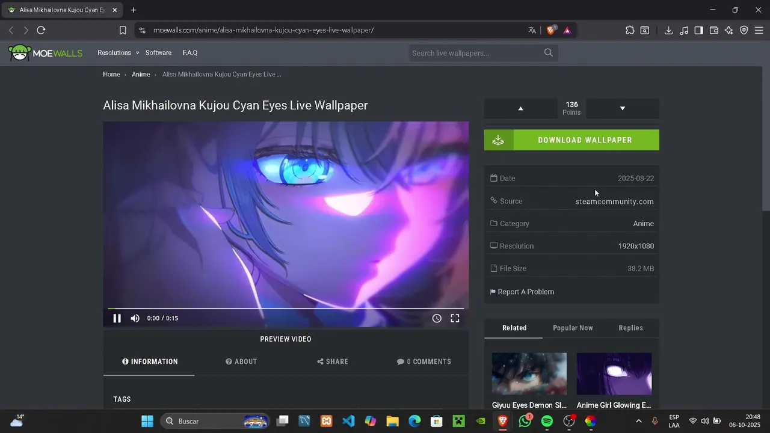Open Brave Shields lion icon
Viewport: 770px width, 433px height.
(x=550, y=30)
